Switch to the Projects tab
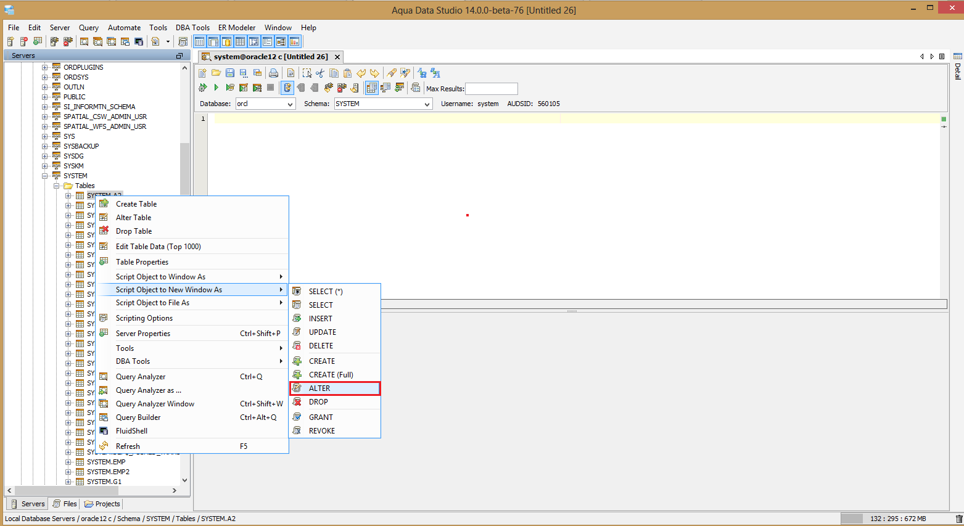 102,504
